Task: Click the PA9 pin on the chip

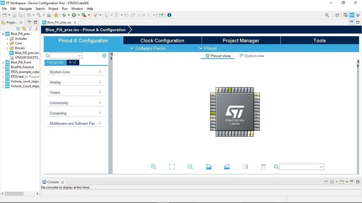Action: pos(257,114)
